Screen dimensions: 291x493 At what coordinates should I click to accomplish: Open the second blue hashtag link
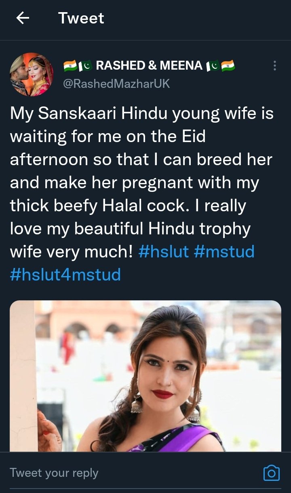[224, 252]
